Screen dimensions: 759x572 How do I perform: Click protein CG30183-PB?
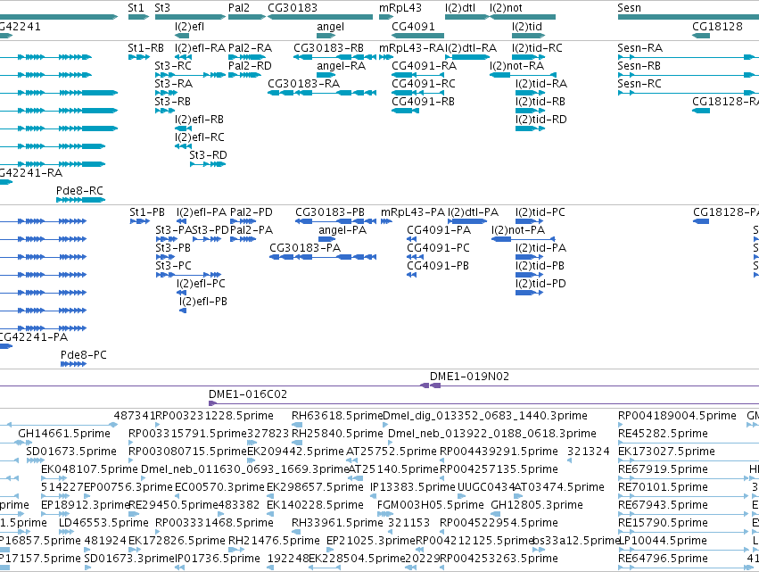pyautogui.click(x=335, y=221)
